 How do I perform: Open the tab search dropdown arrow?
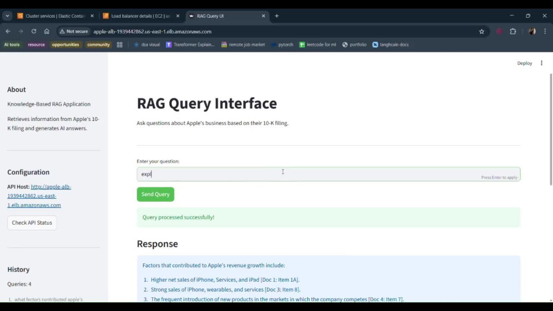pos(7,16)
